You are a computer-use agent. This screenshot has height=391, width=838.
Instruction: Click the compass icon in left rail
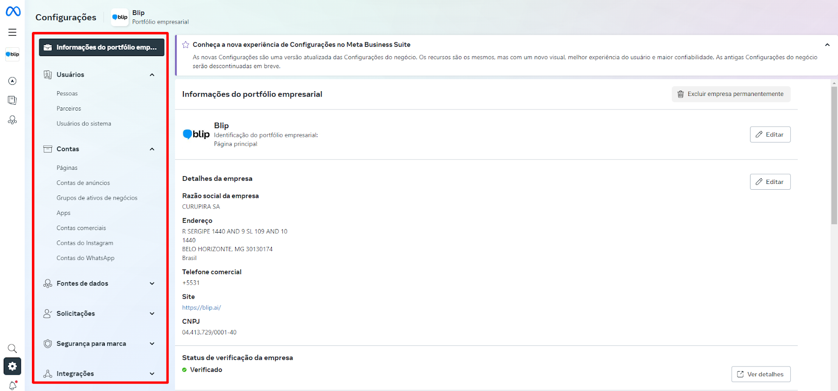12,81
